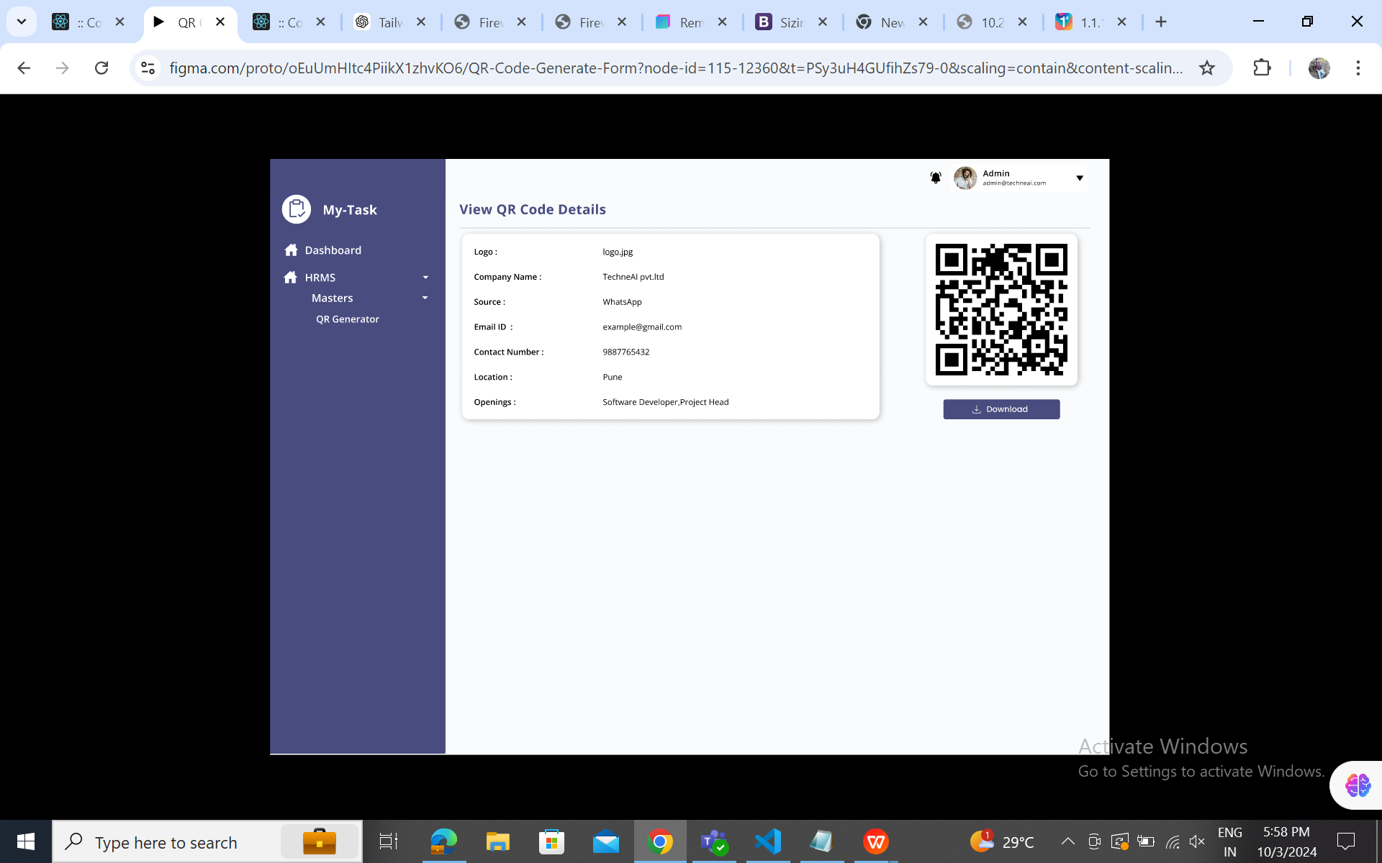Open the site information icon in address bar

(x=148, y=68)
